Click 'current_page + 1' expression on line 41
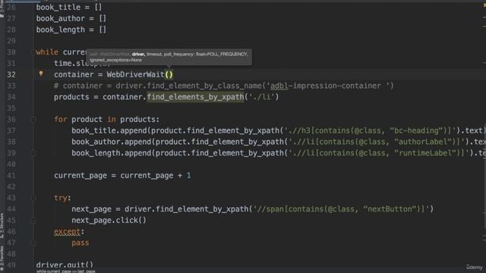This screenshot has width=486, height=273. (155, 175)
